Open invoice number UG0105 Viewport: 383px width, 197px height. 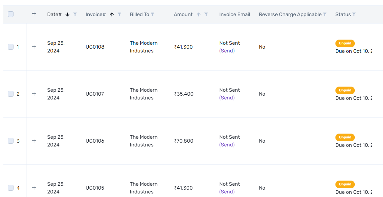[95, 188]
